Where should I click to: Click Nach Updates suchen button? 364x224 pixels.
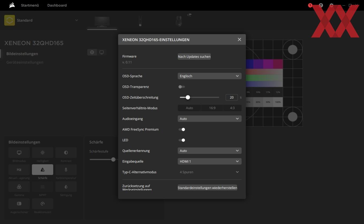194,57
